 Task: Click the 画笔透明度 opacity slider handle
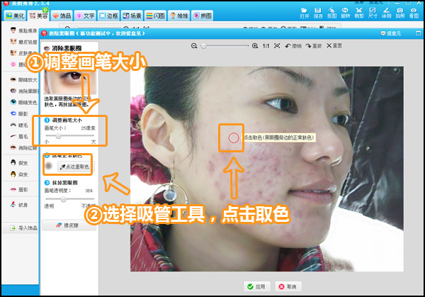pos(63,199)
